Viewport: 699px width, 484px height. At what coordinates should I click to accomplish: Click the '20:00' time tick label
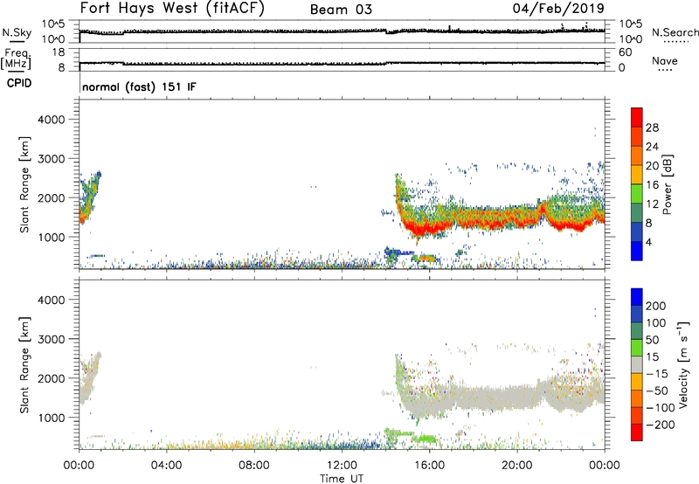[517, 466]
